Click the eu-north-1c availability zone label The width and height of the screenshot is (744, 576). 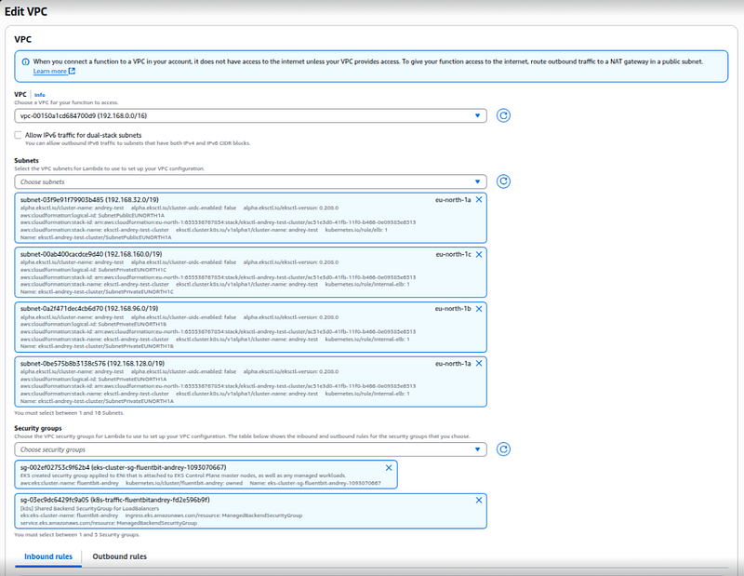[x=453, y=255]
